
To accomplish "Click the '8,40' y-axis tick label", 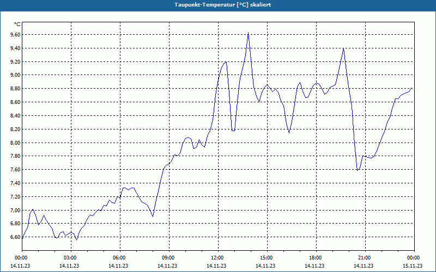I will point(16,115).
